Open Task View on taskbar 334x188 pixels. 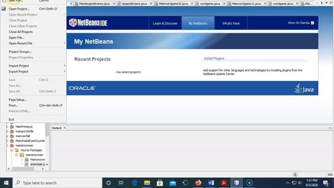tap(121, 183)
